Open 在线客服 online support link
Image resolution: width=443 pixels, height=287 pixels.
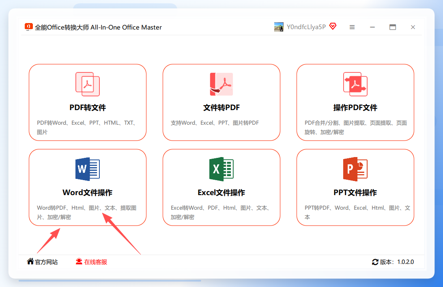pos(95,262)
